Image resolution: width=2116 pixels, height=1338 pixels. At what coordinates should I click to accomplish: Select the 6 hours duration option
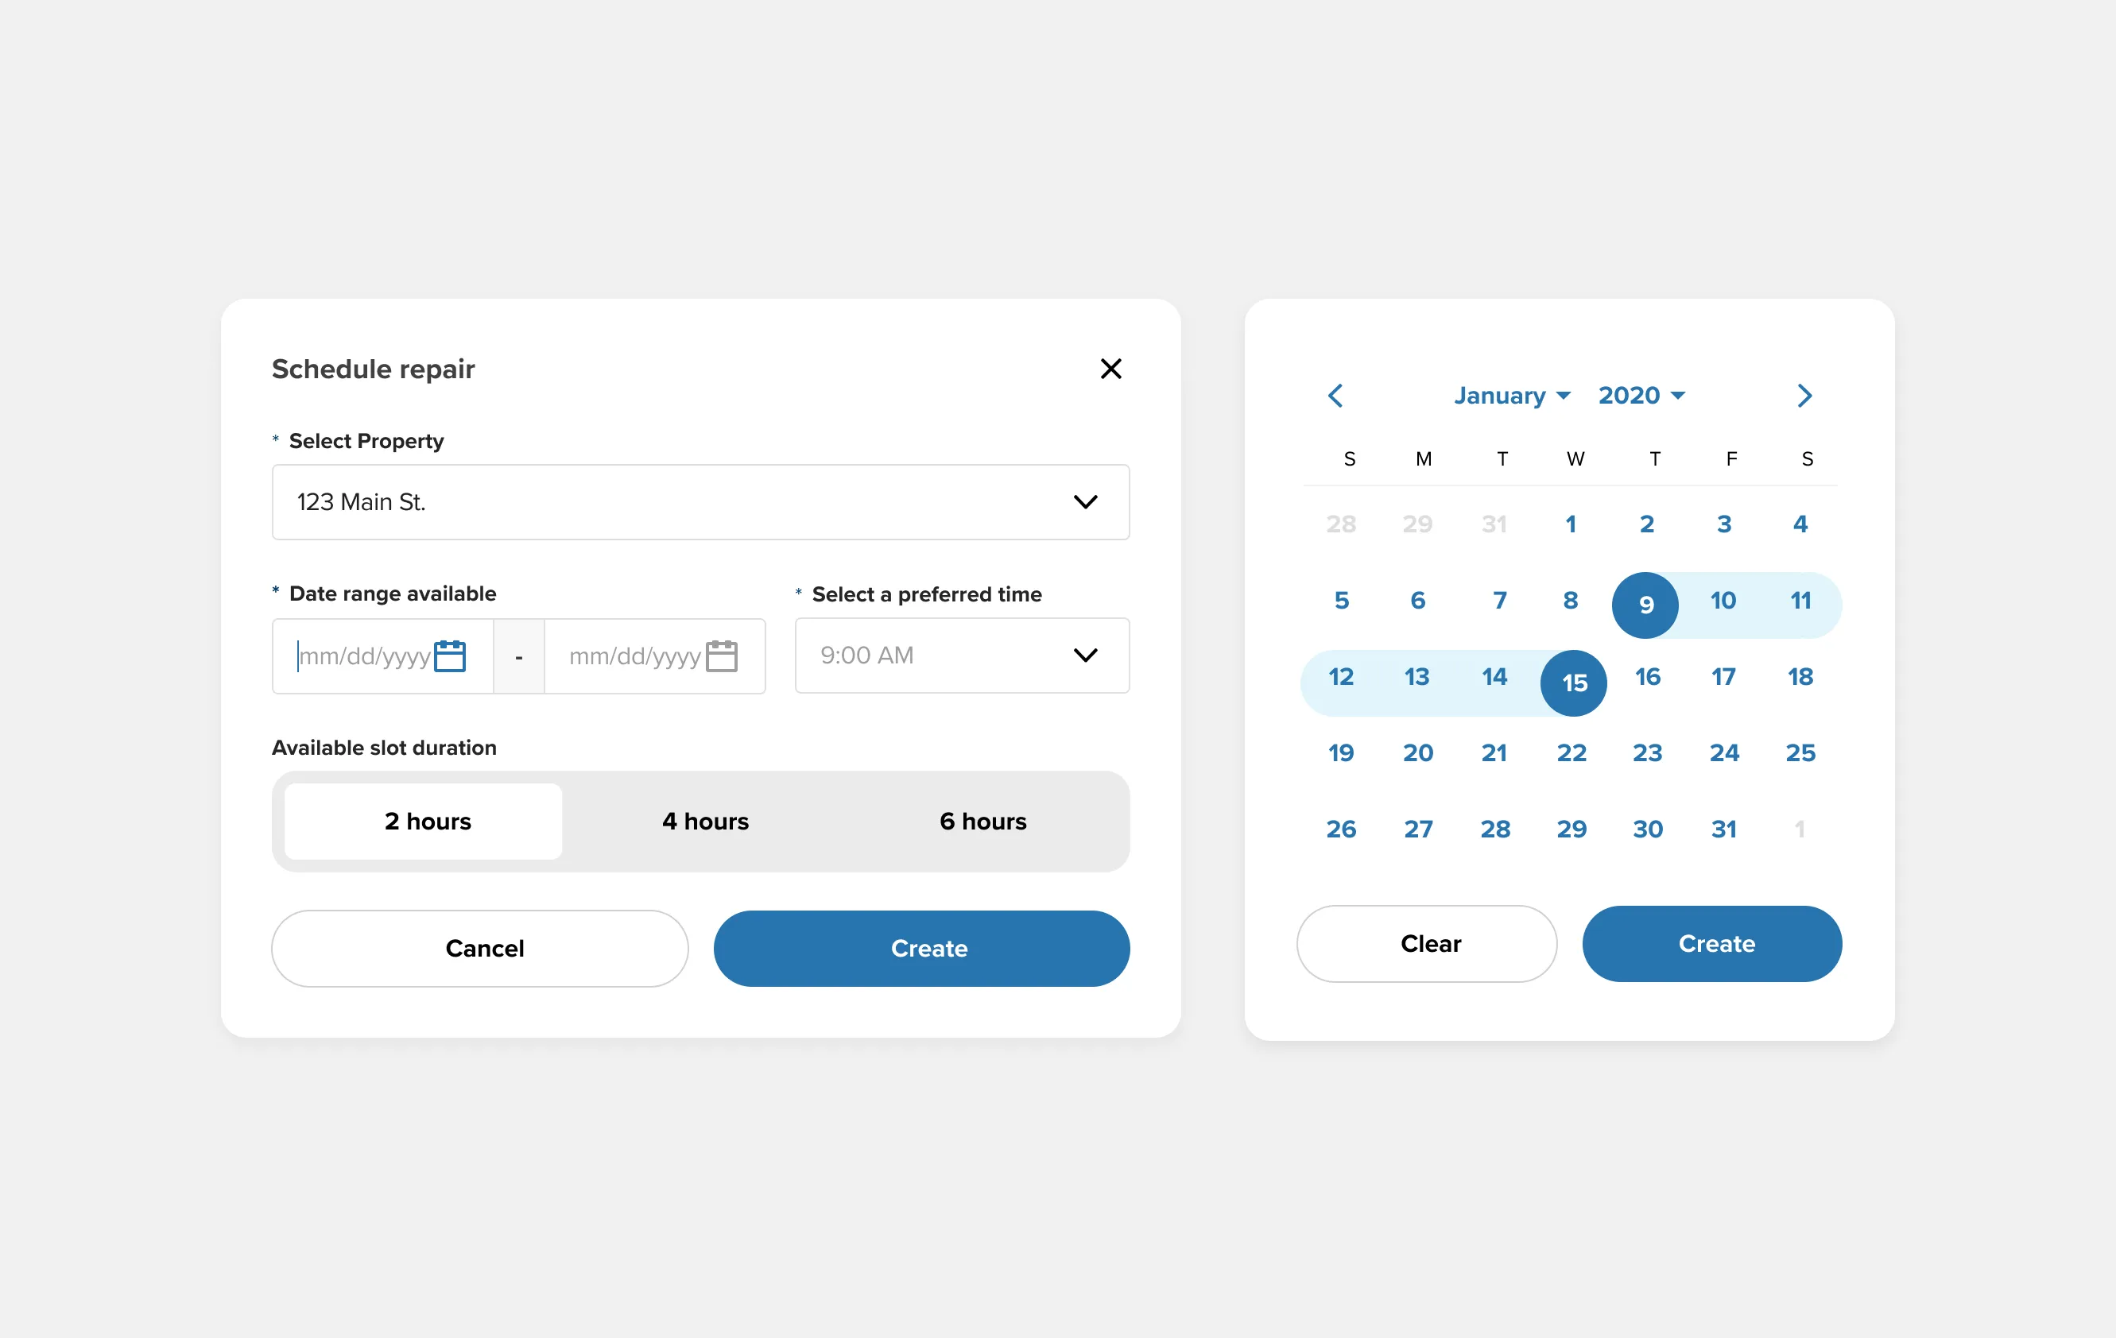pos(986,820)
